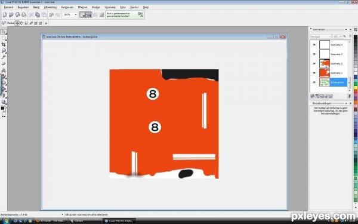
Task: Open the Afbeelding menu
Action: click(x=50, y=7)
